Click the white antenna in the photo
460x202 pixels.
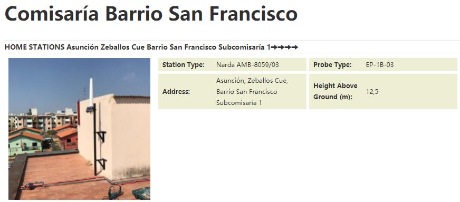pos(91,92)
